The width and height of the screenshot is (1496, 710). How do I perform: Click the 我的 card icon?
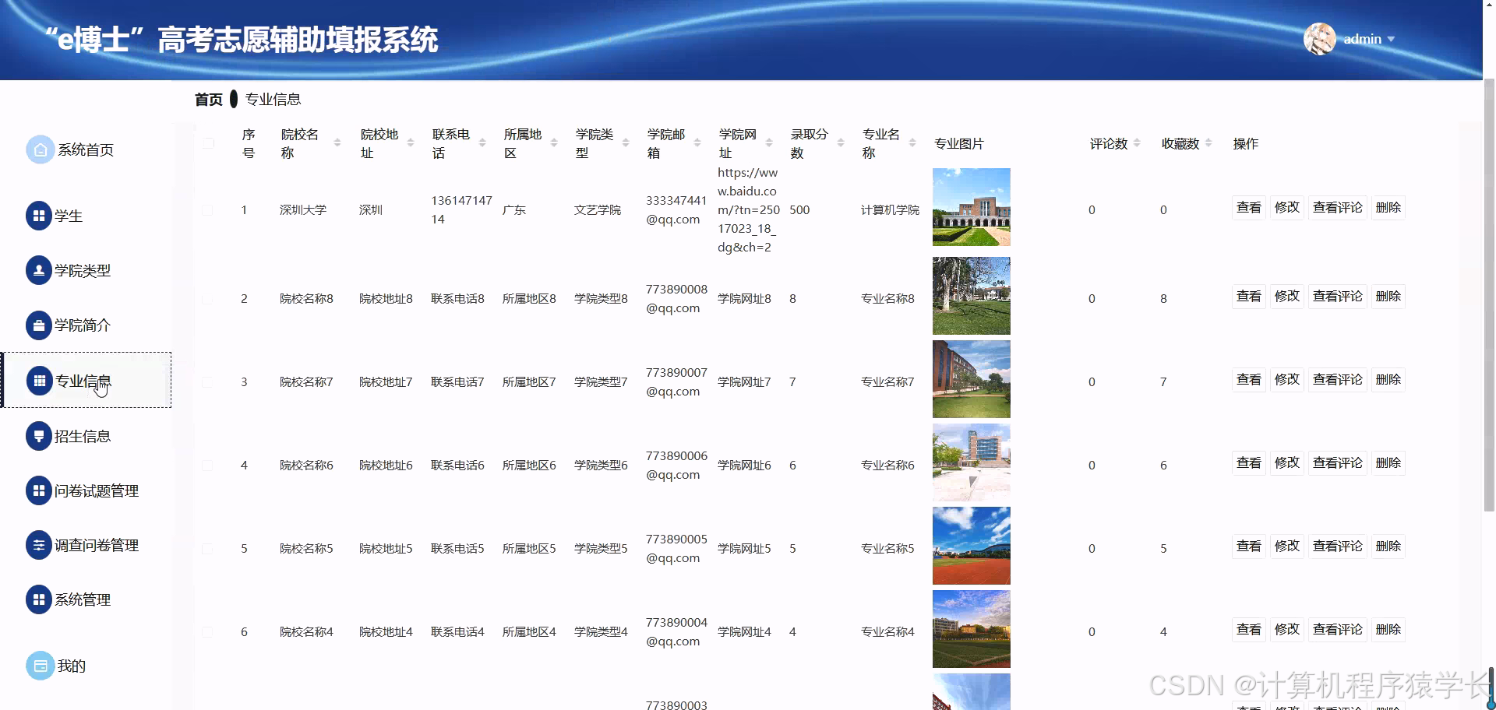tap(40, 666)
